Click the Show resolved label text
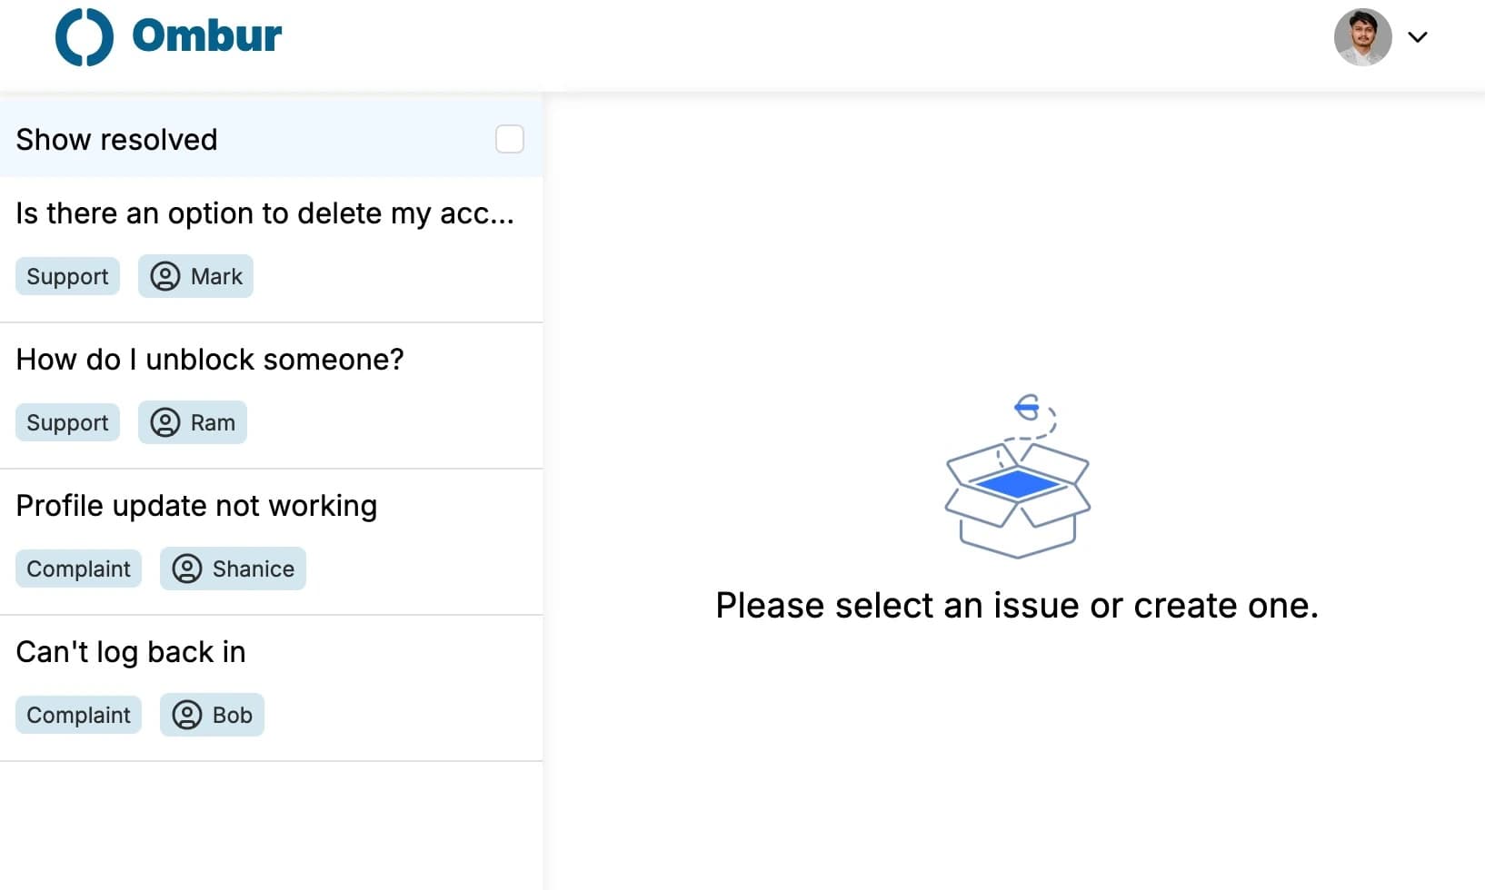1485x890 pixels. (116, 139)
